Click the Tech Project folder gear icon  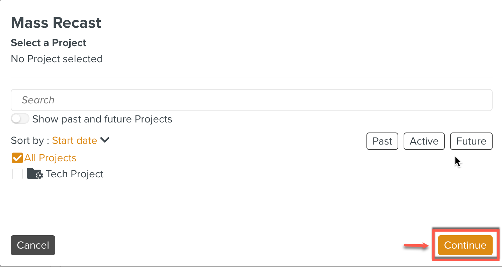(34, 174)
